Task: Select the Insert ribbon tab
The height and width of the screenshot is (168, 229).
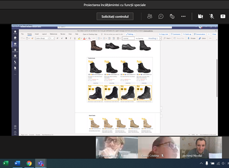Action: (37, 34)
